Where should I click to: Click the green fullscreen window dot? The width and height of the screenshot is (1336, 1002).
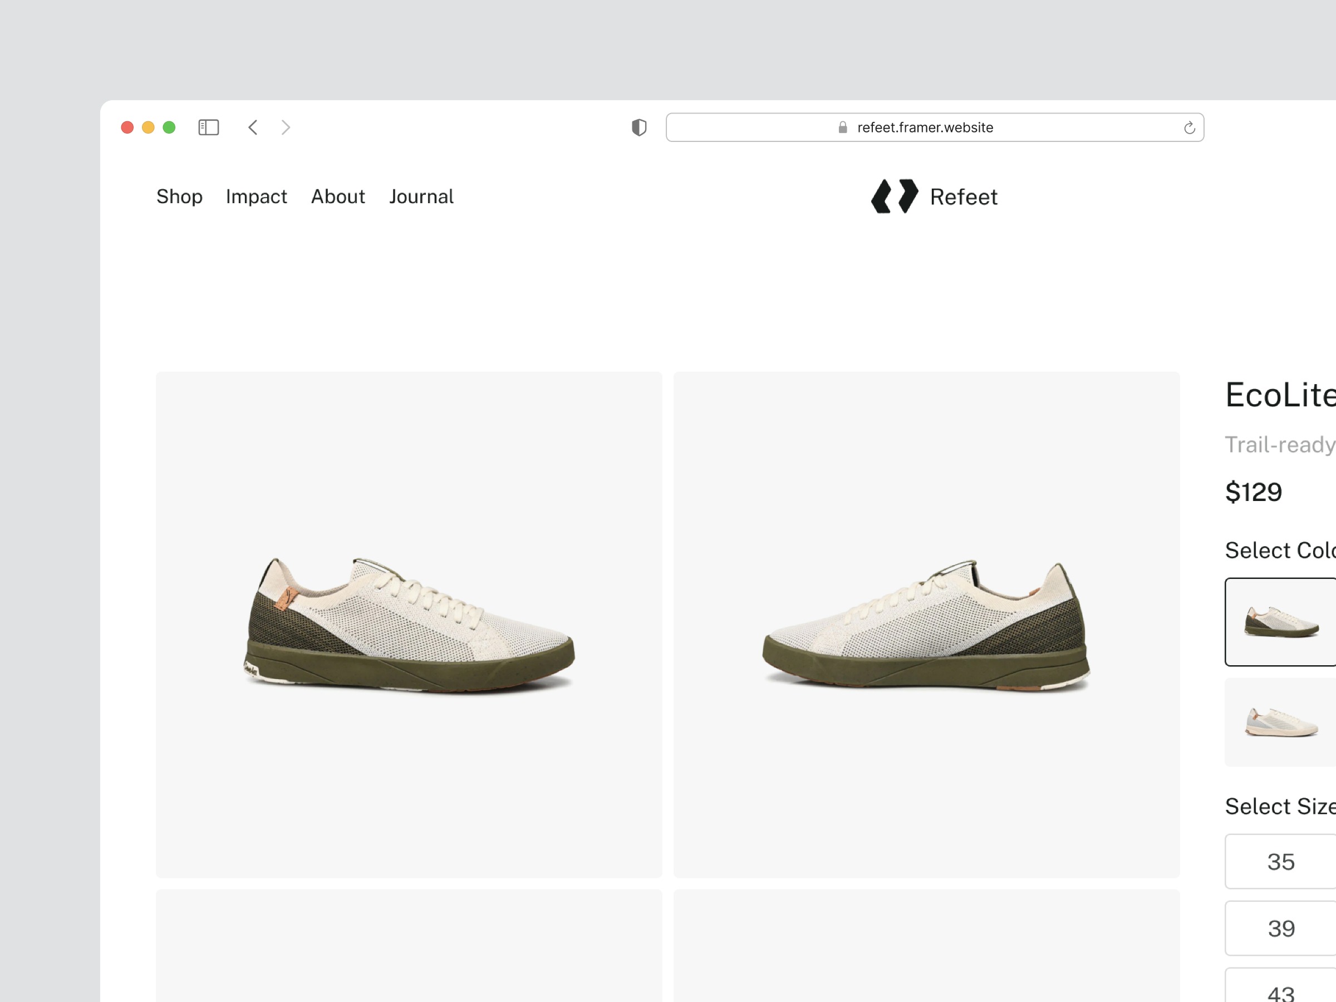point(169,127)
